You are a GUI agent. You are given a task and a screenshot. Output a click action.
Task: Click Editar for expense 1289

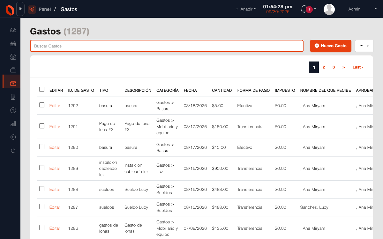[x=55, y=168]
